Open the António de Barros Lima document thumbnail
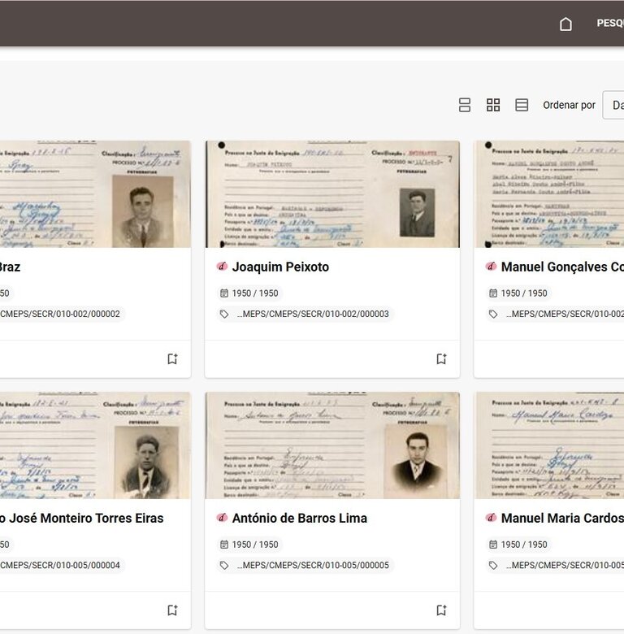The width and height of the screenshot is (624, 634). pos(332,445)
